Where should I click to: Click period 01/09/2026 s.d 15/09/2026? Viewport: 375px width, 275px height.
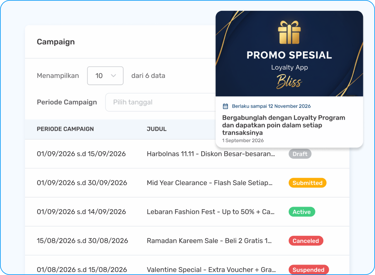[81, 154]
